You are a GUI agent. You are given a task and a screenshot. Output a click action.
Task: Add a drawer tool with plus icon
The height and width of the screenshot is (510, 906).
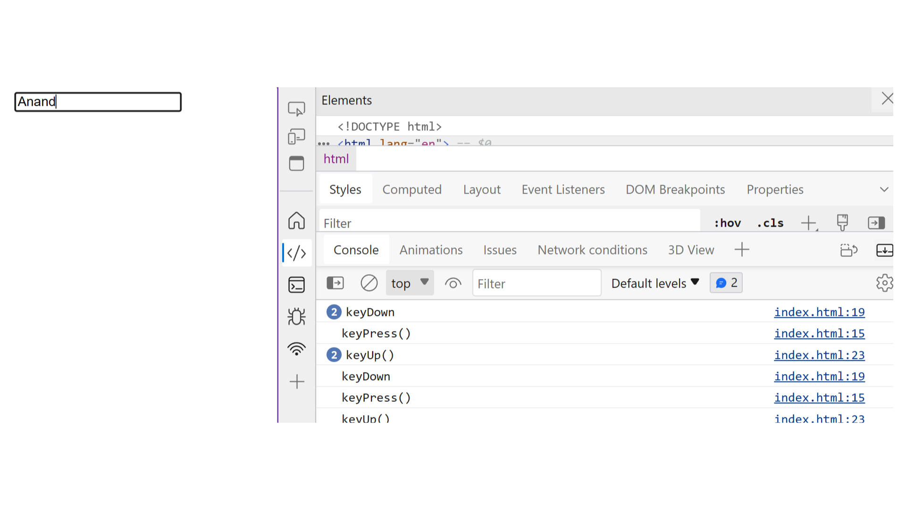(742, 249)
